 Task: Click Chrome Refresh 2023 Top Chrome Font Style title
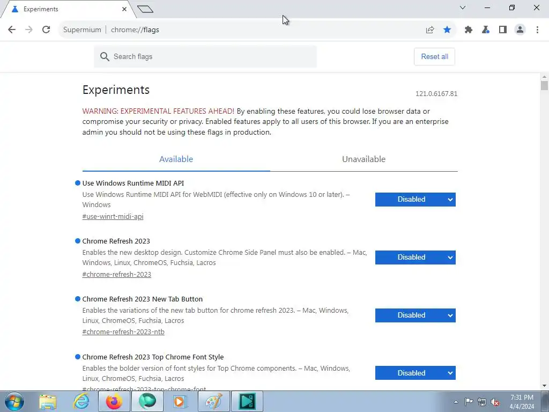[153, 357]
